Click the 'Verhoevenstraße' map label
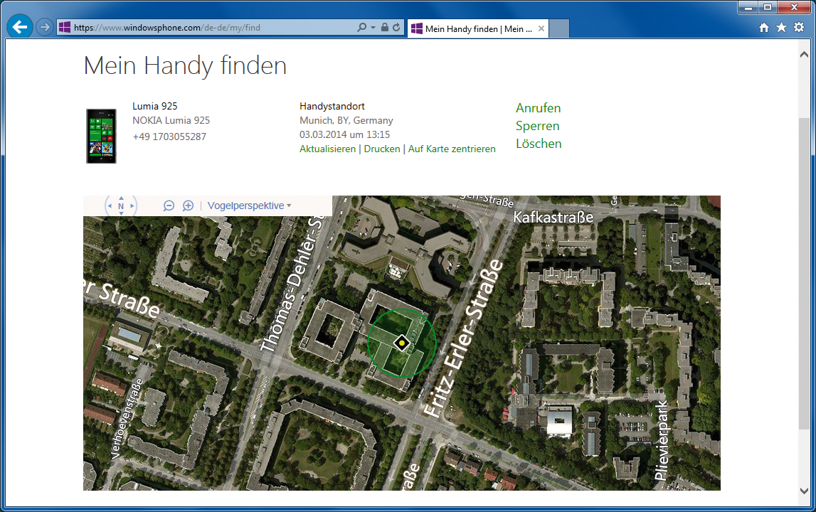Viewport: 816px width, 512px height. point(127,418)
